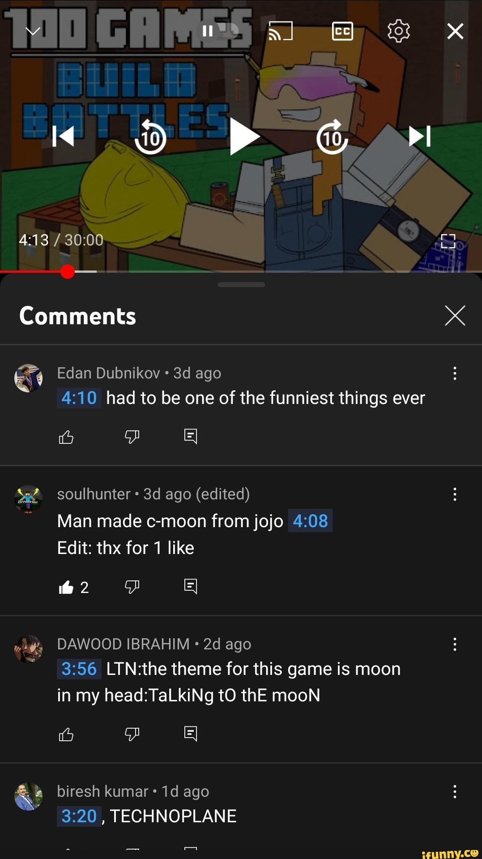Like DAWOOD IBRAHIM's comment
482x859 pixels.
[x=66, y=733]
